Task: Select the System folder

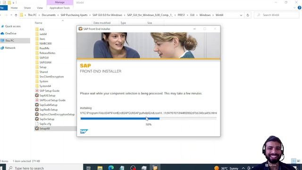Action: click(x=44, y=81)
